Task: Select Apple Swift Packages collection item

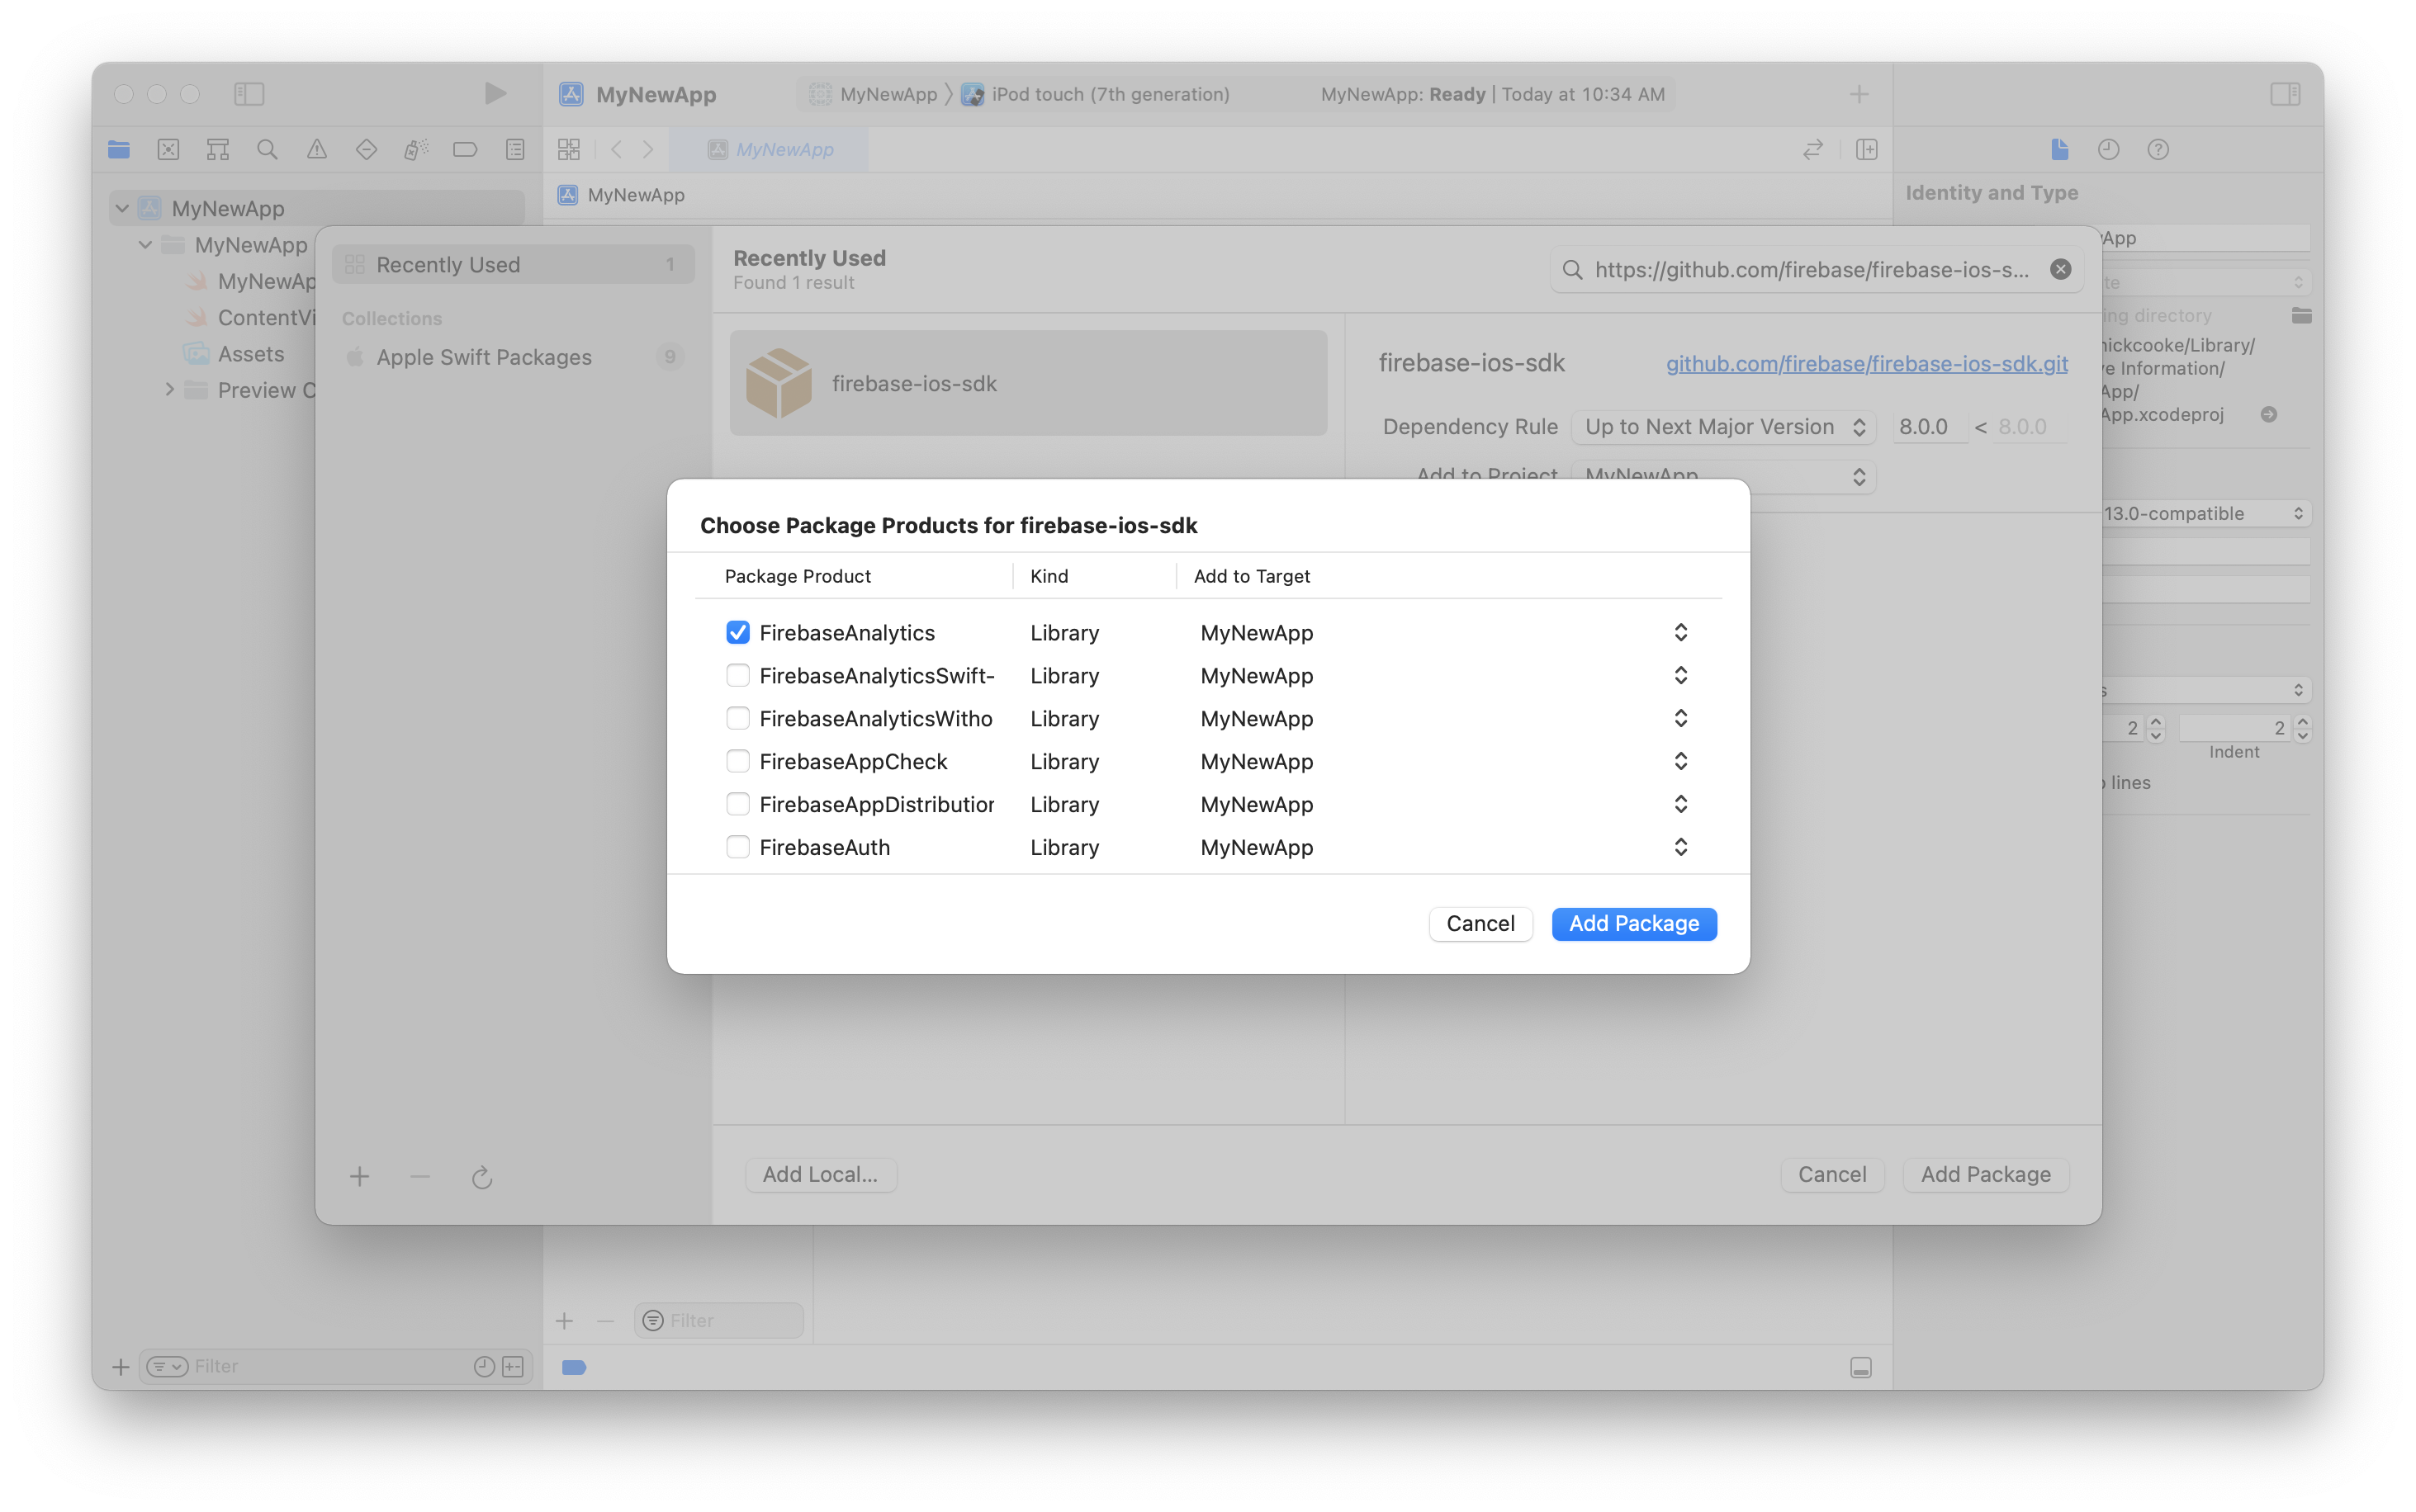Action: [484, 356]
